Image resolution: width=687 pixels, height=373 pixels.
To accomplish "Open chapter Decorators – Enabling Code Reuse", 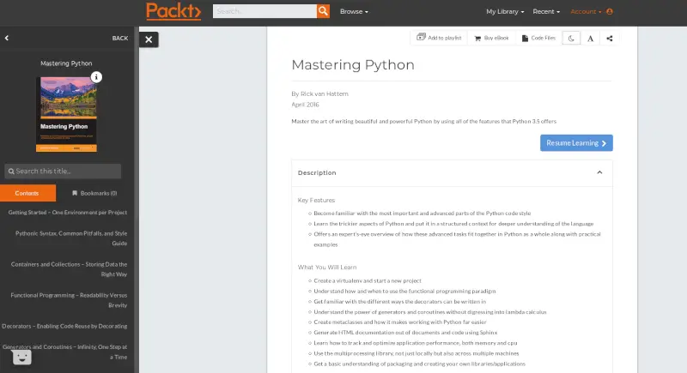I will click(64, 326).
